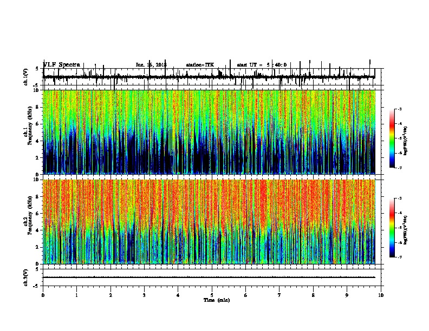Click time axis tick label '8'
This screenshot has width=429, height=331.
pyautogui.click(x=313, y=295)
